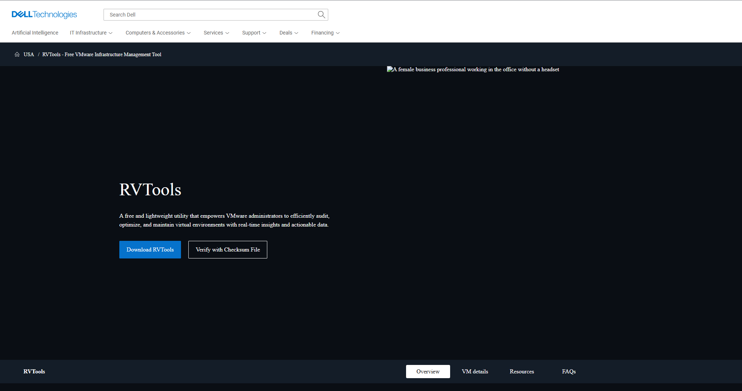
Task: Click the search magnifier icon
Action: pyautogui.click(x=321, y=15)
